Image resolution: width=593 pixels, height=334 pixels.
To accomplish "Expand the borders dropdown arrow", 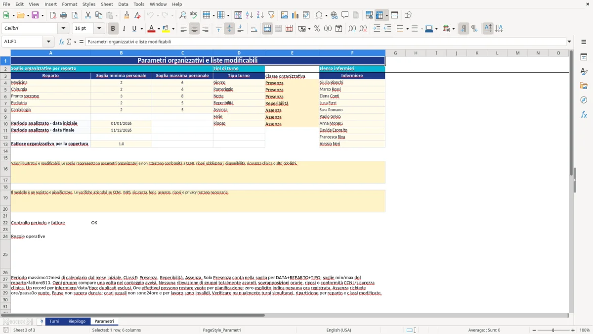I will (x=407, y=29).
